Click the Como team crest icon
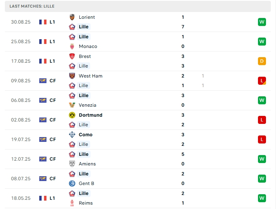 (x=72, y=135)
